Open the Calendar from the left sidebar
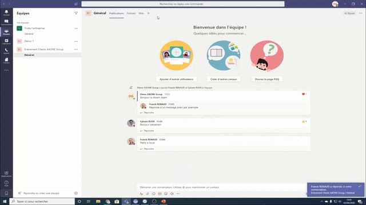 click(x=6, y=42)
